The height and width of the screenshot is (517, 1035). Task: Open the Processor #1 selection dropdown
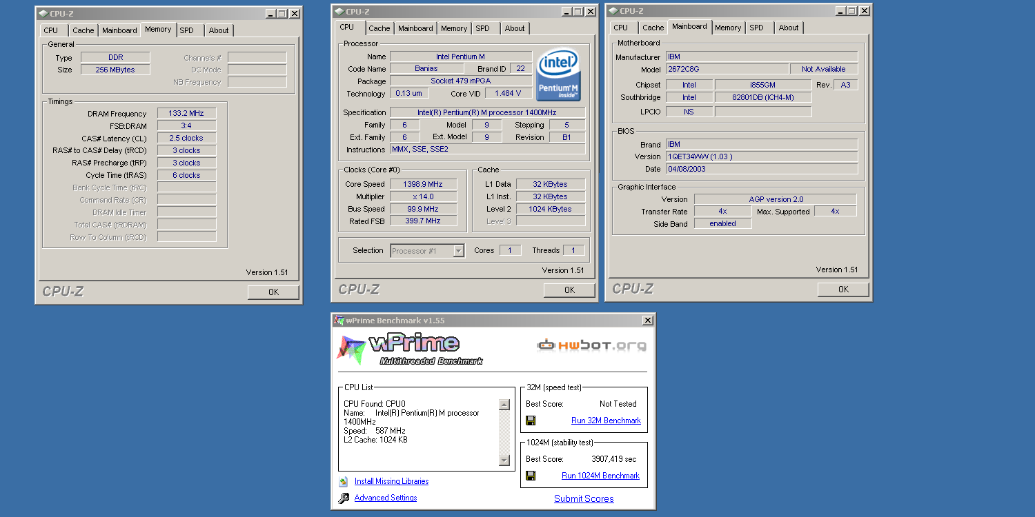click(458, 251)
